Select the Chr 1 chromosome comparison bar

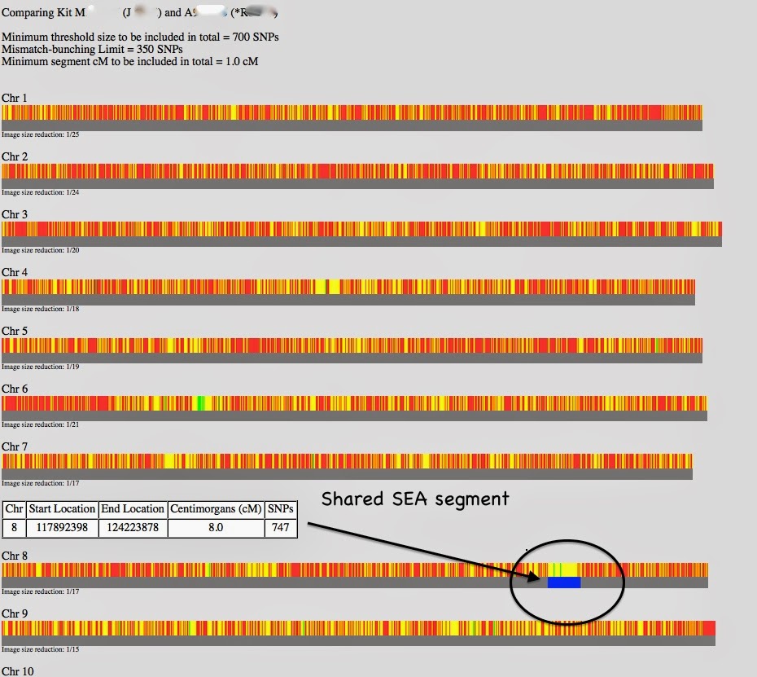[350, 114]
